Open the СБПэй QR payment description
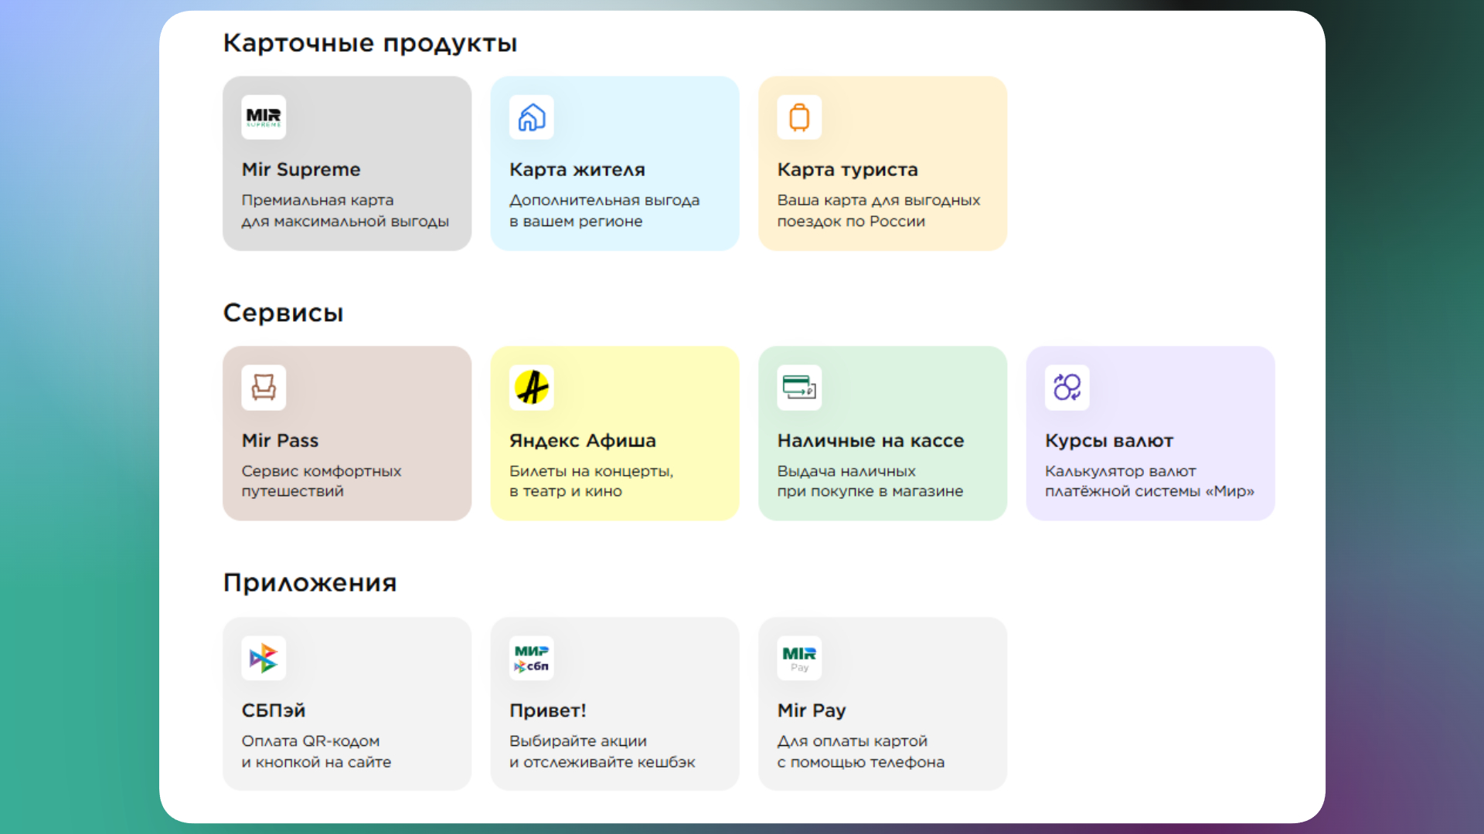Screen dimensions: 1484x834 click(x=315, y=751)
